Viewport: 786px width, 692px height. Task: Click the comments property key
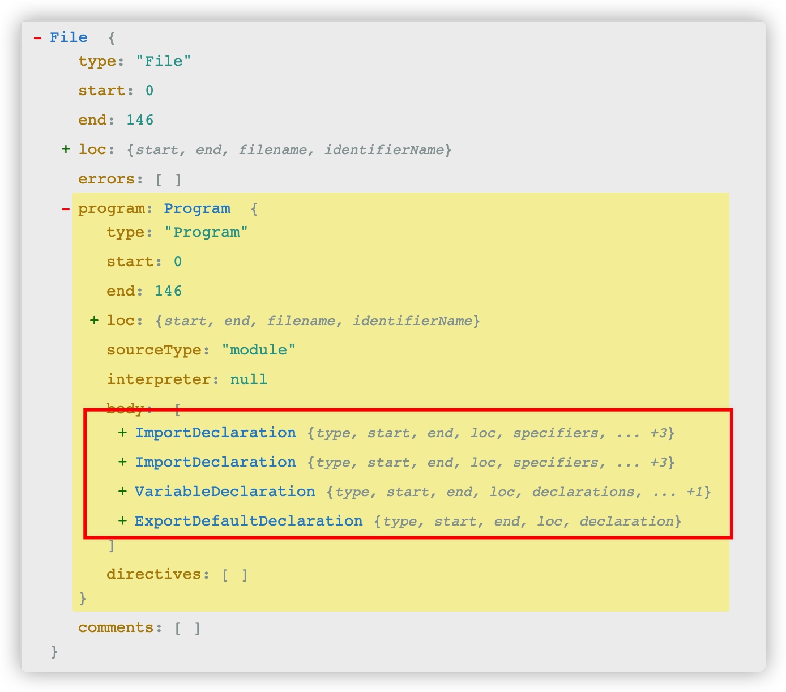pos(116,627)
